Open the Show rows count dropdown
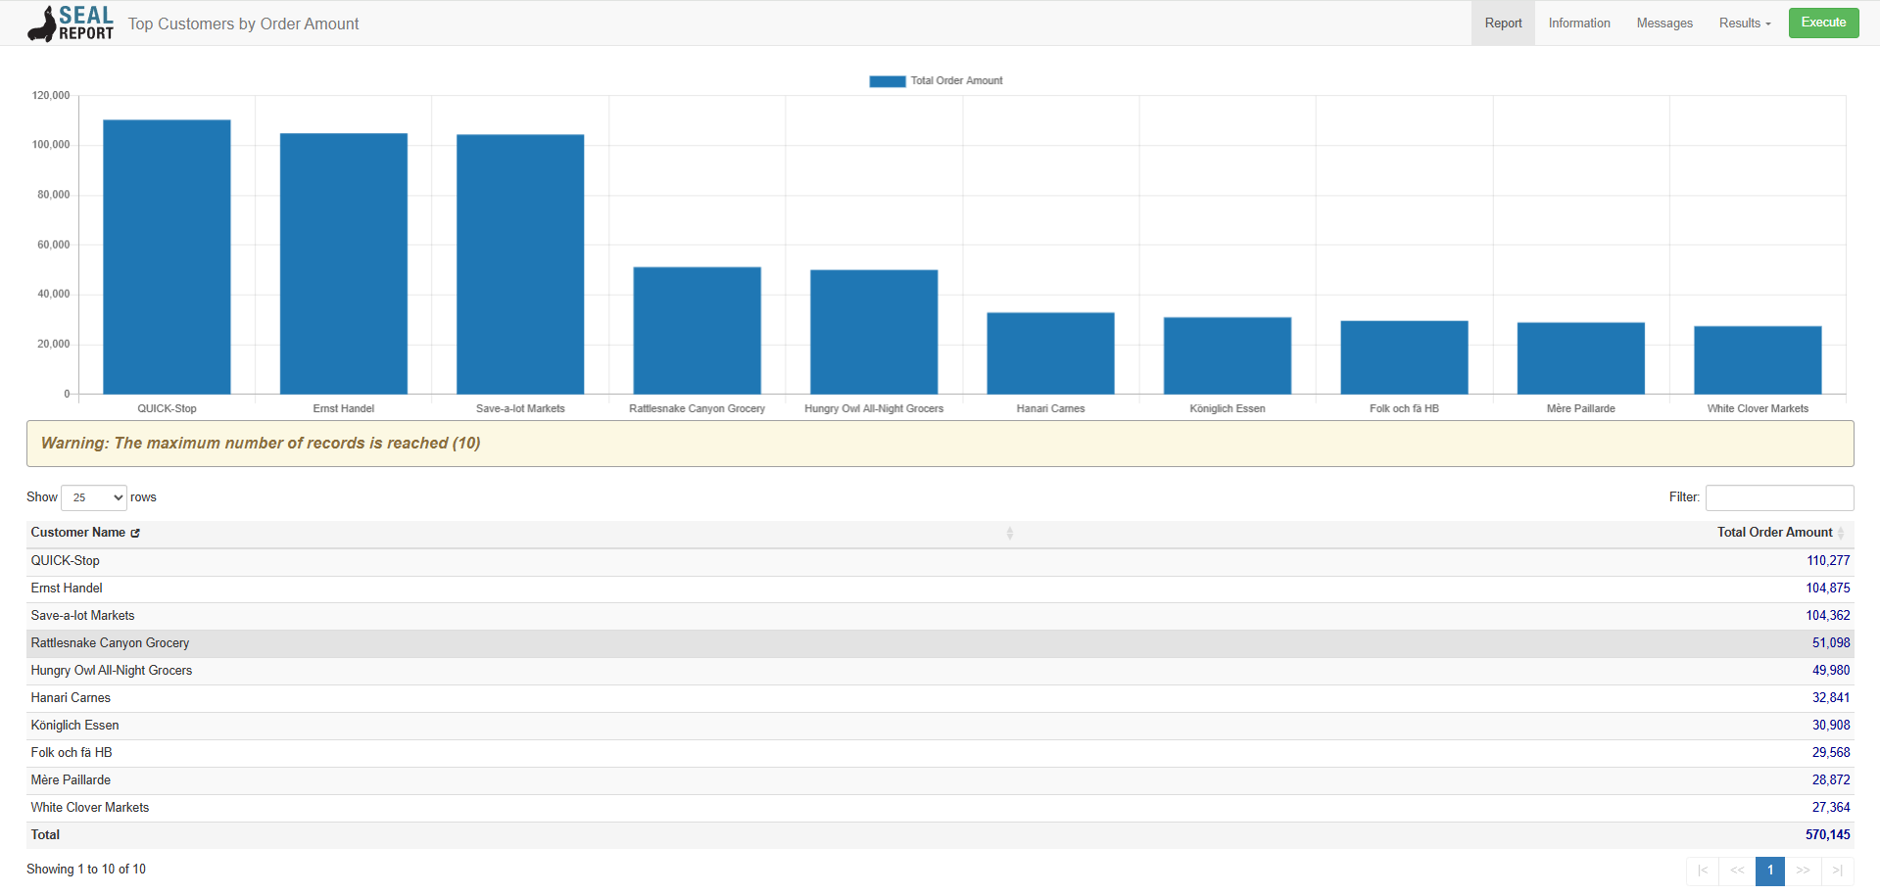The image size is (1880, 895). 94,497
